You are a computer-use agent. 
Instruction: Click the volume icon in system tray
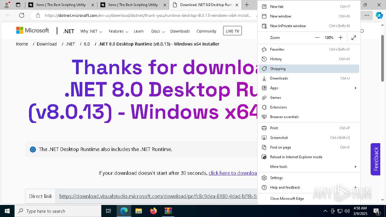tap(347, 211)
